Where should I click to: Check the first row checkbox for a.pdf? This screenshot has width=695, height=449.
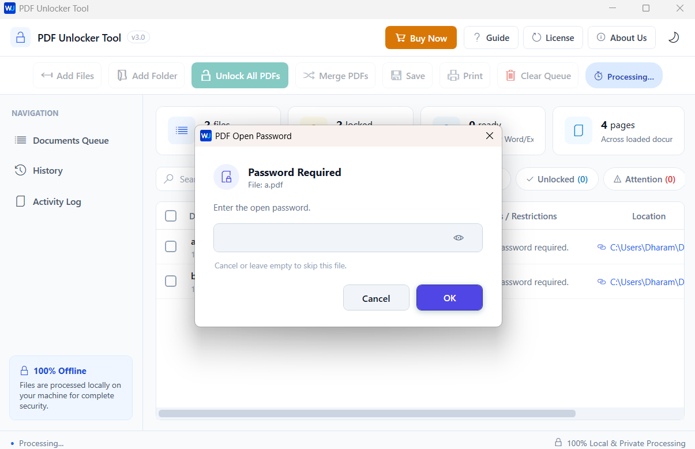pos(171,246)
